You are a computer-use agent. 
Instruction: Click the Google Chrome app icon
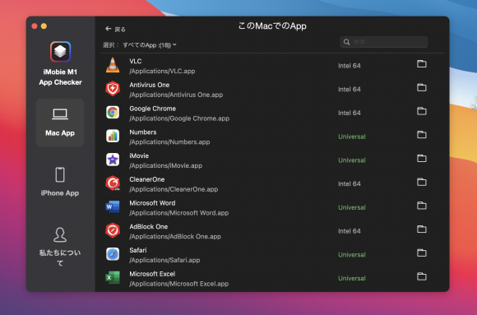[x=113, y=113]
